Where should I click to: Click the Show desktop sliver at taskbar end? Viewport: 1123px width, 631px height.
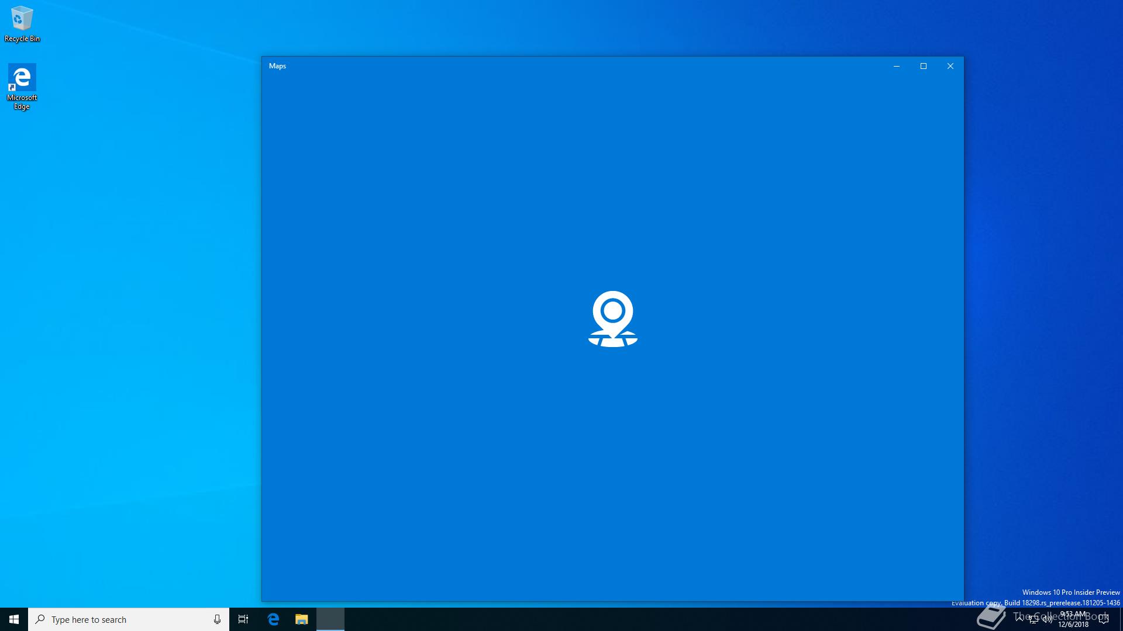tap(1121, 619)
